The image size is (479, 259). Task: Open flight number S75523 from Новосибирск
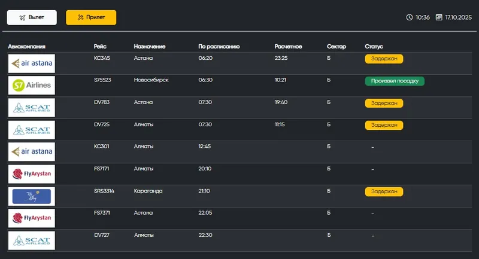103,80
